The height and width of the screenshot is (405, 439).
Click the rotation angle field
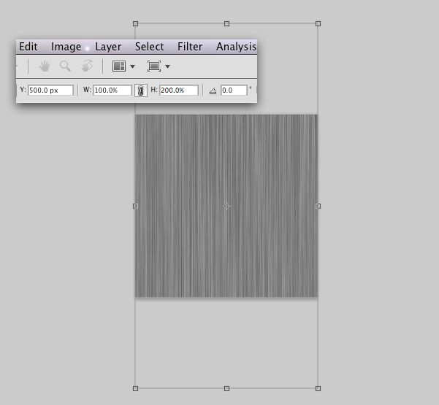234,90
